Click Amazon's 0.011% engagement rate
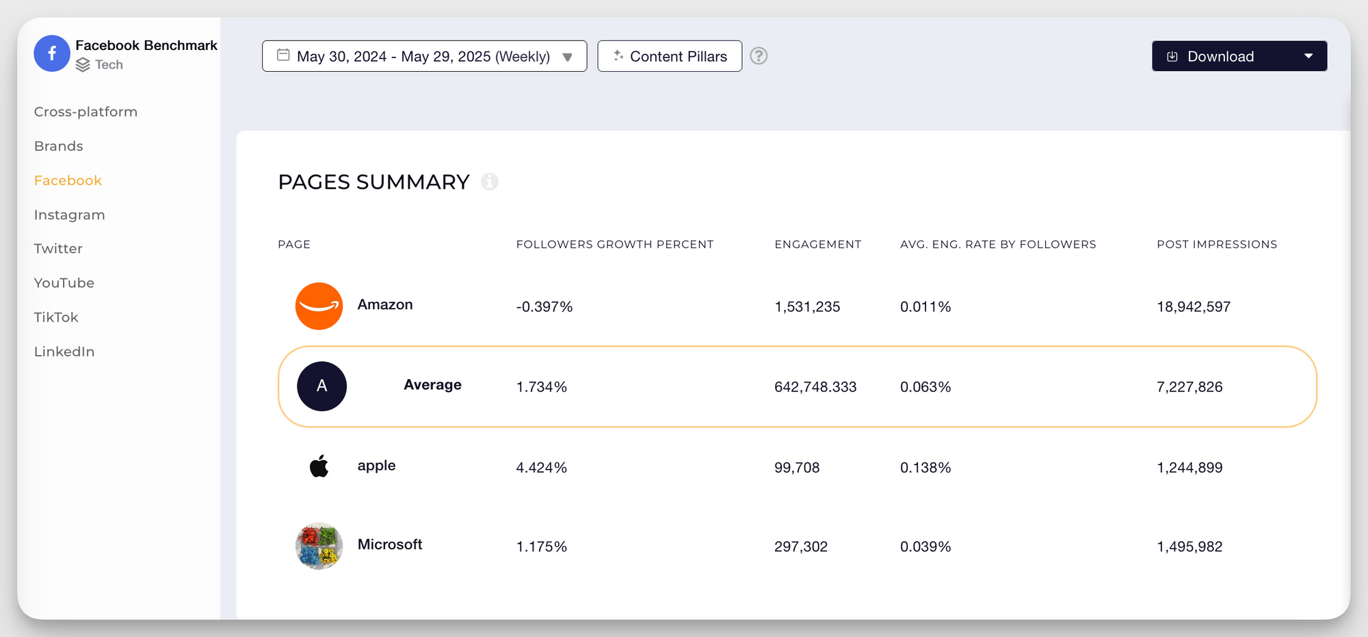This screenshot has width=1368, height=637. [x=925, y=307]
